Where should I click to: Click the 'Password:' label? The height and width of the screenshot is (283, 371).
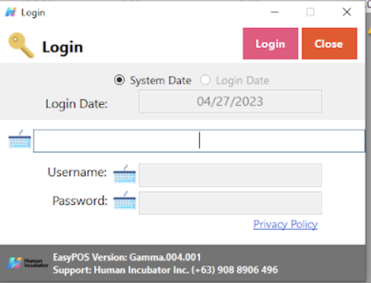80,201
